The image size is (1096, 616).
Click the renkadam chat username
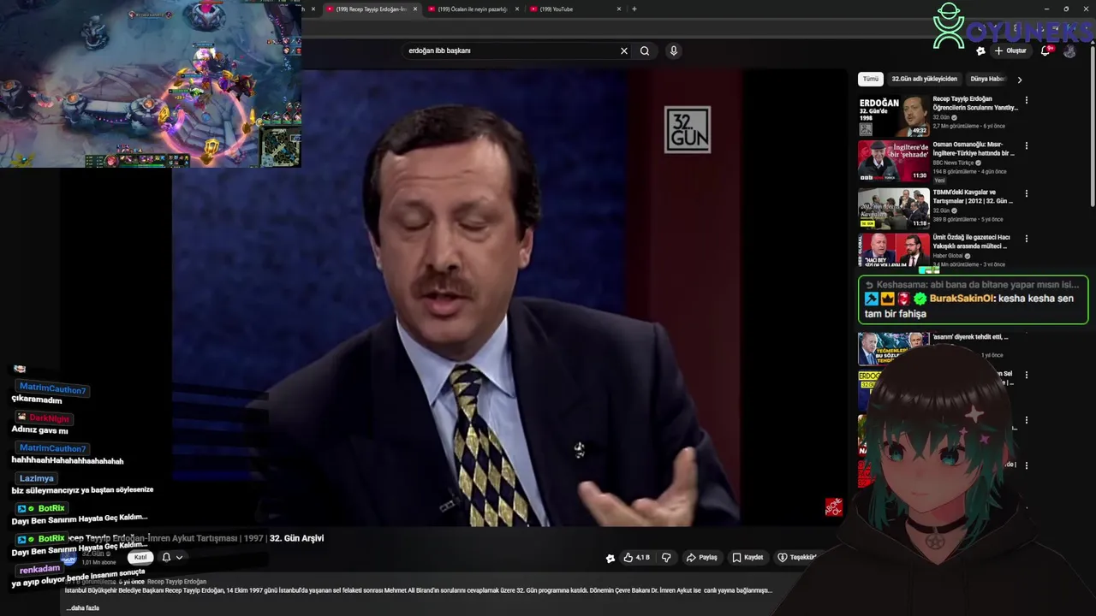[x=39, y=569]
